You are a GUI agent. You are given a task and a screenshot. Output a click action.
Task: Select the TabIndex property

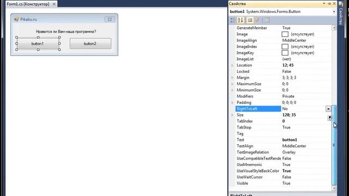pos(284,121)
